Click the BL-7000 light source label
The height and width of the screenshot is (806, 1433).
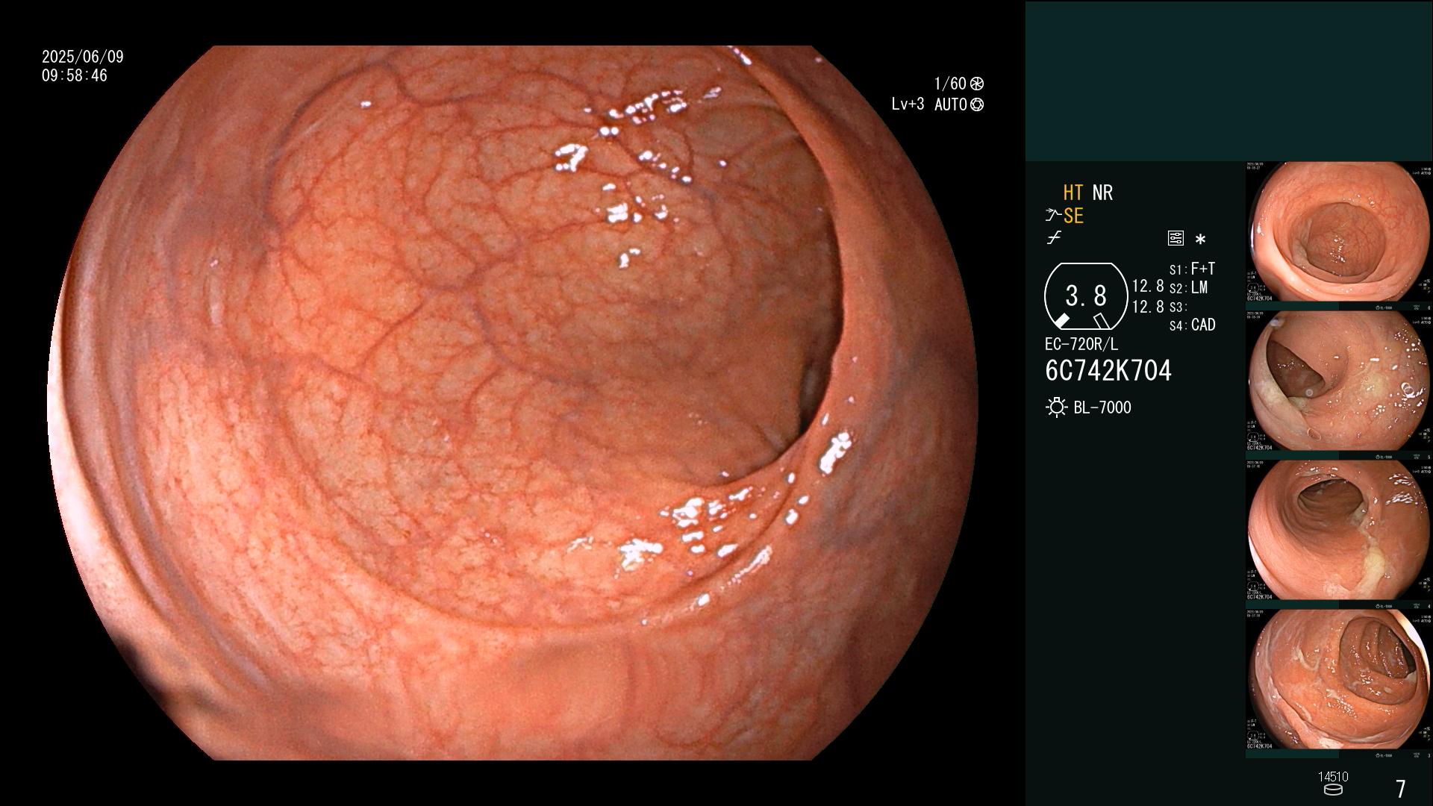(x=1102, y=407)
